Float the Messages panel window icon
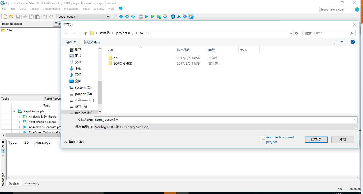363x194 pixels. [3, 147]
